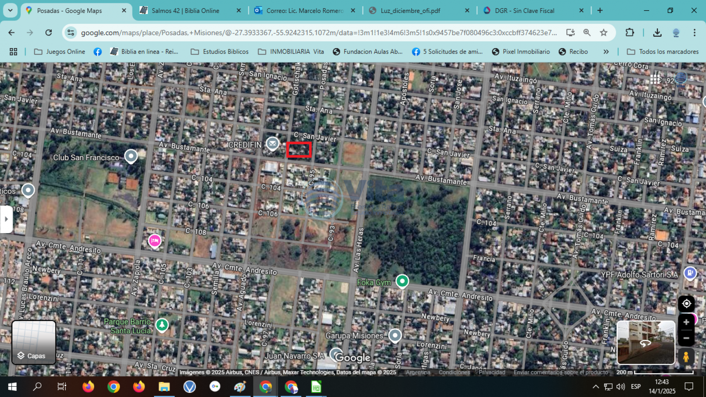Toggle the Capas map layers view

click(x=34, y=342)
